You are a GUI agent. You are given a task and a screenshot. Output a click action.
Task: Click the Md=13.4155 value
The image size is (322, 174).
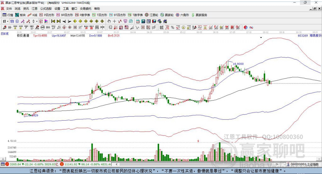coord(78,35)
